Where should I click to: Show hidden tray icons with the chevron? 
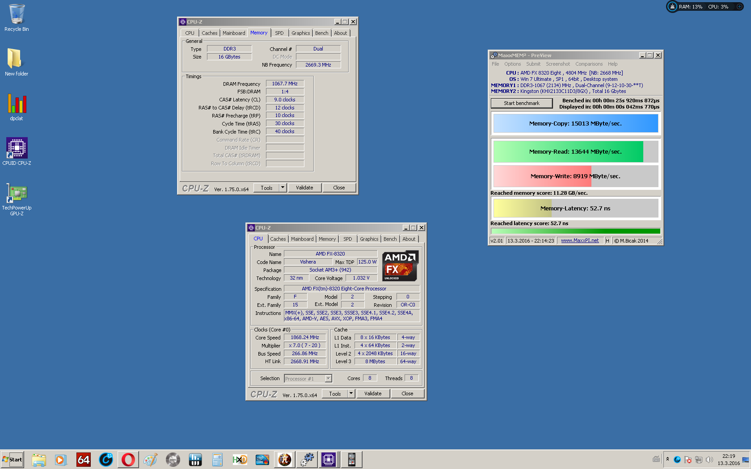667,459
